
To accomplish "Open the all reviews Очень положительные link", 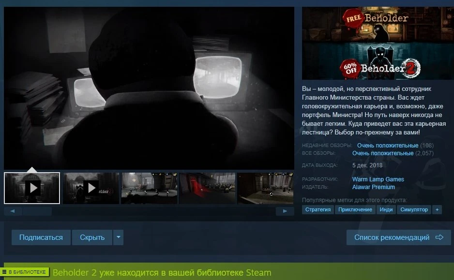I will point(383,153).
